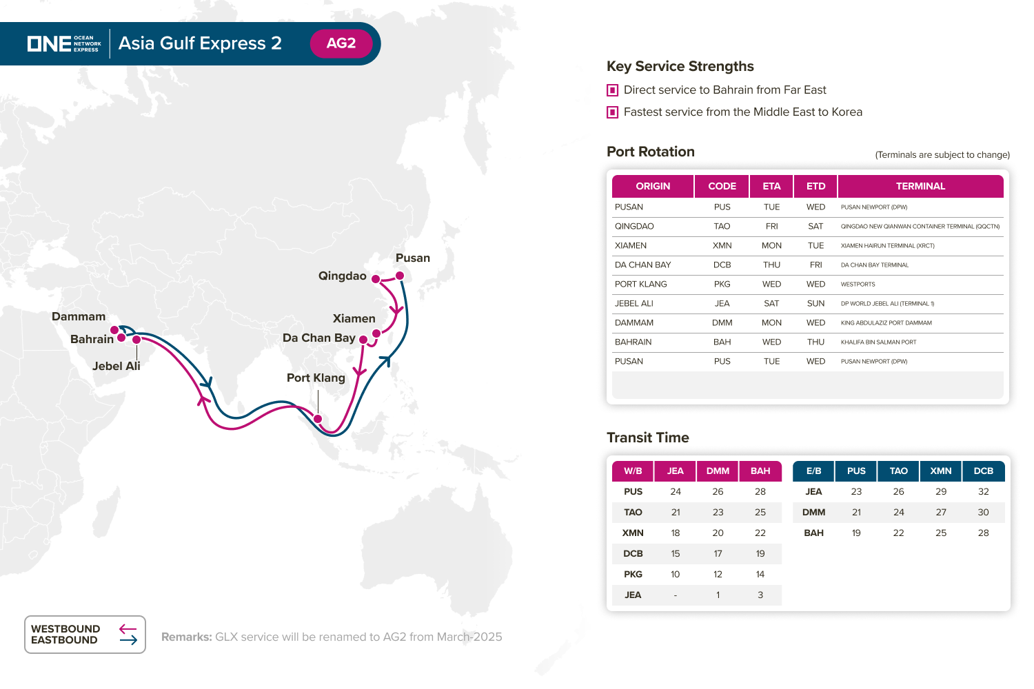
Task: Click the westbound arrow in legend
Action: (x=128, y=629)
